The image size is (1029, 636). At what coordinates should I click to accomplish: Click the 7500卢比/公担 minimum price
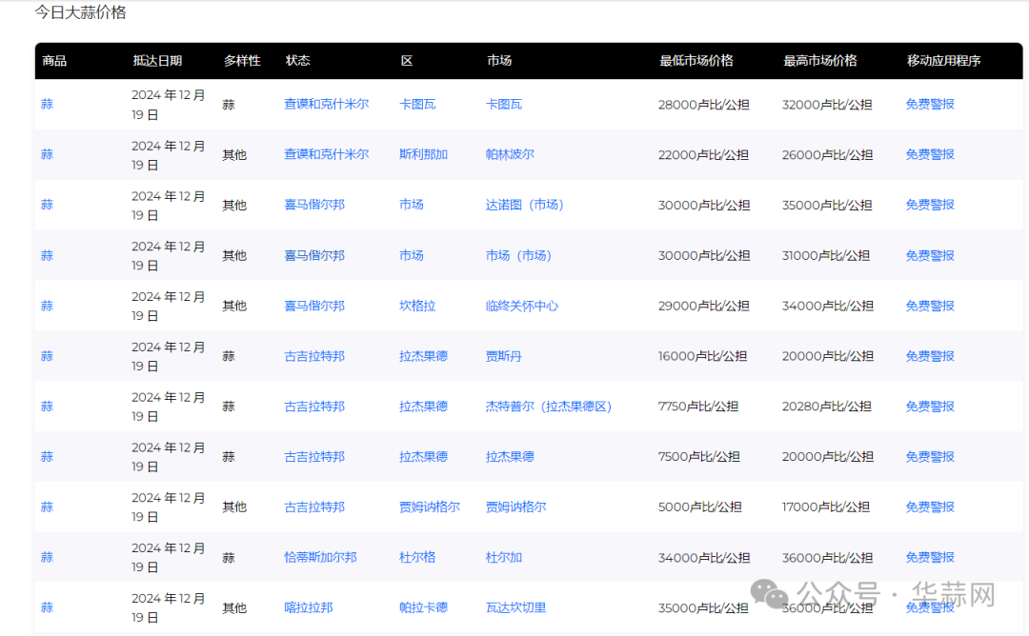[699, 457]
